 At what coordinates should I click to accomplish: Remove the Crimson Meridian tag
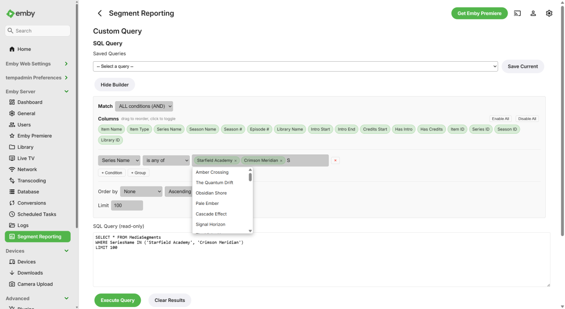pyautogui.click(x=281, y=161)
